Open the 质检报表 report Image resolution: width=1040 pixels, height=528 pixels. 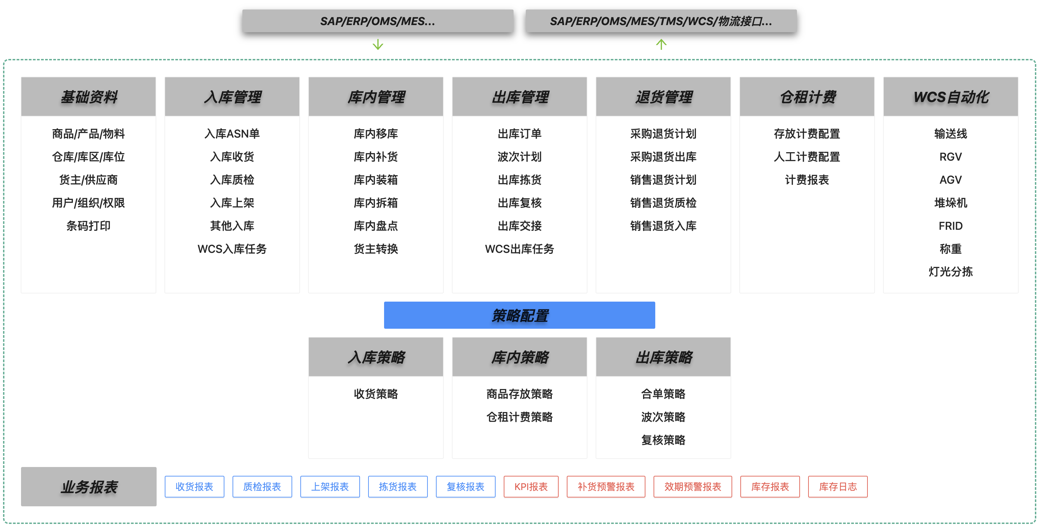click(x=262, y=487)
